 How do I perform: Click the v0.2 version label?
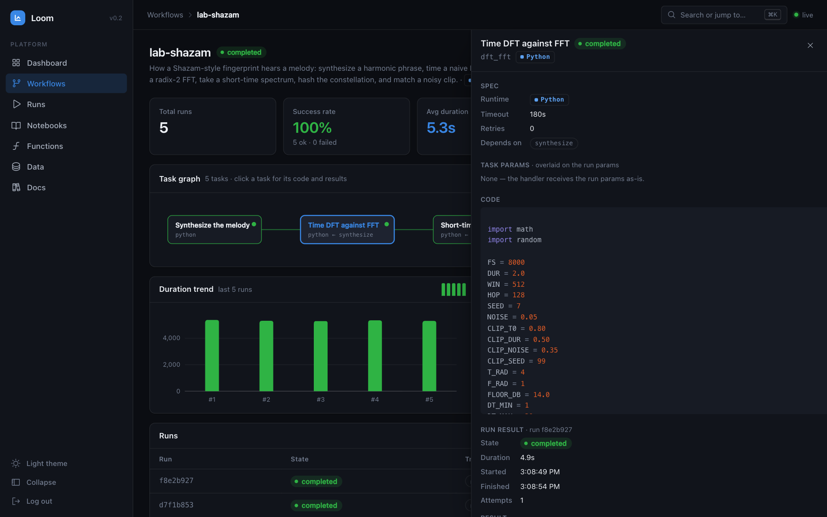116,18
